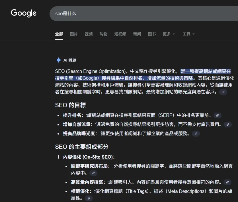Click the Google logo
The height and width of the screenshot is (202, 238).
pyautogui.click(x=24, y=13)
